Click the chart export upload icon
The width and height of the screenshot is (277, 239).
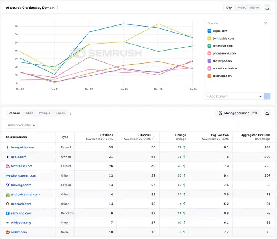(x=267, y=8)
